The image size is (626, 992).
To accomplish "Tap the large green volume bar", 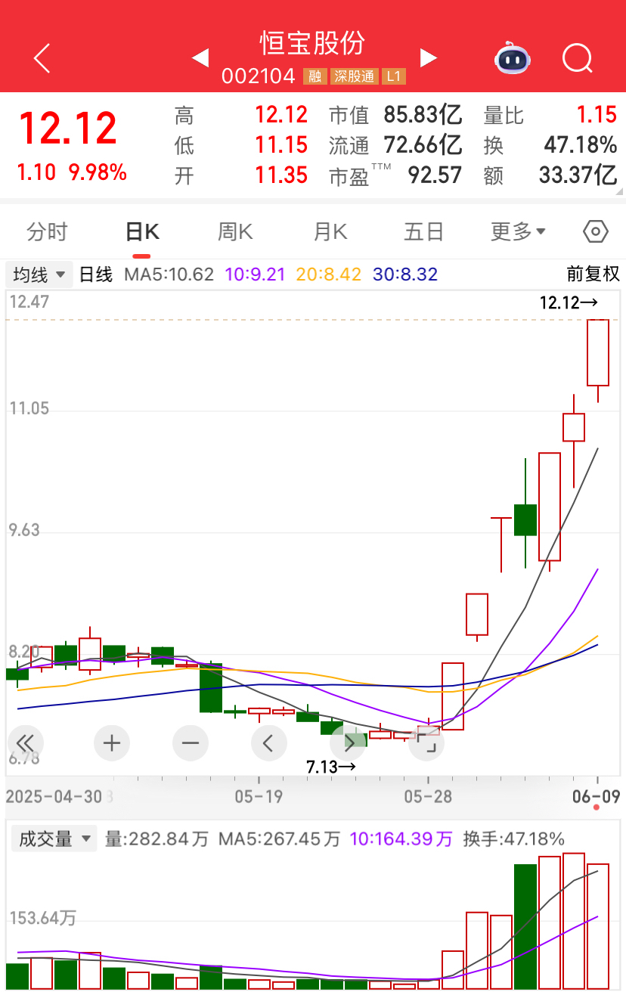I will (525, 926).
